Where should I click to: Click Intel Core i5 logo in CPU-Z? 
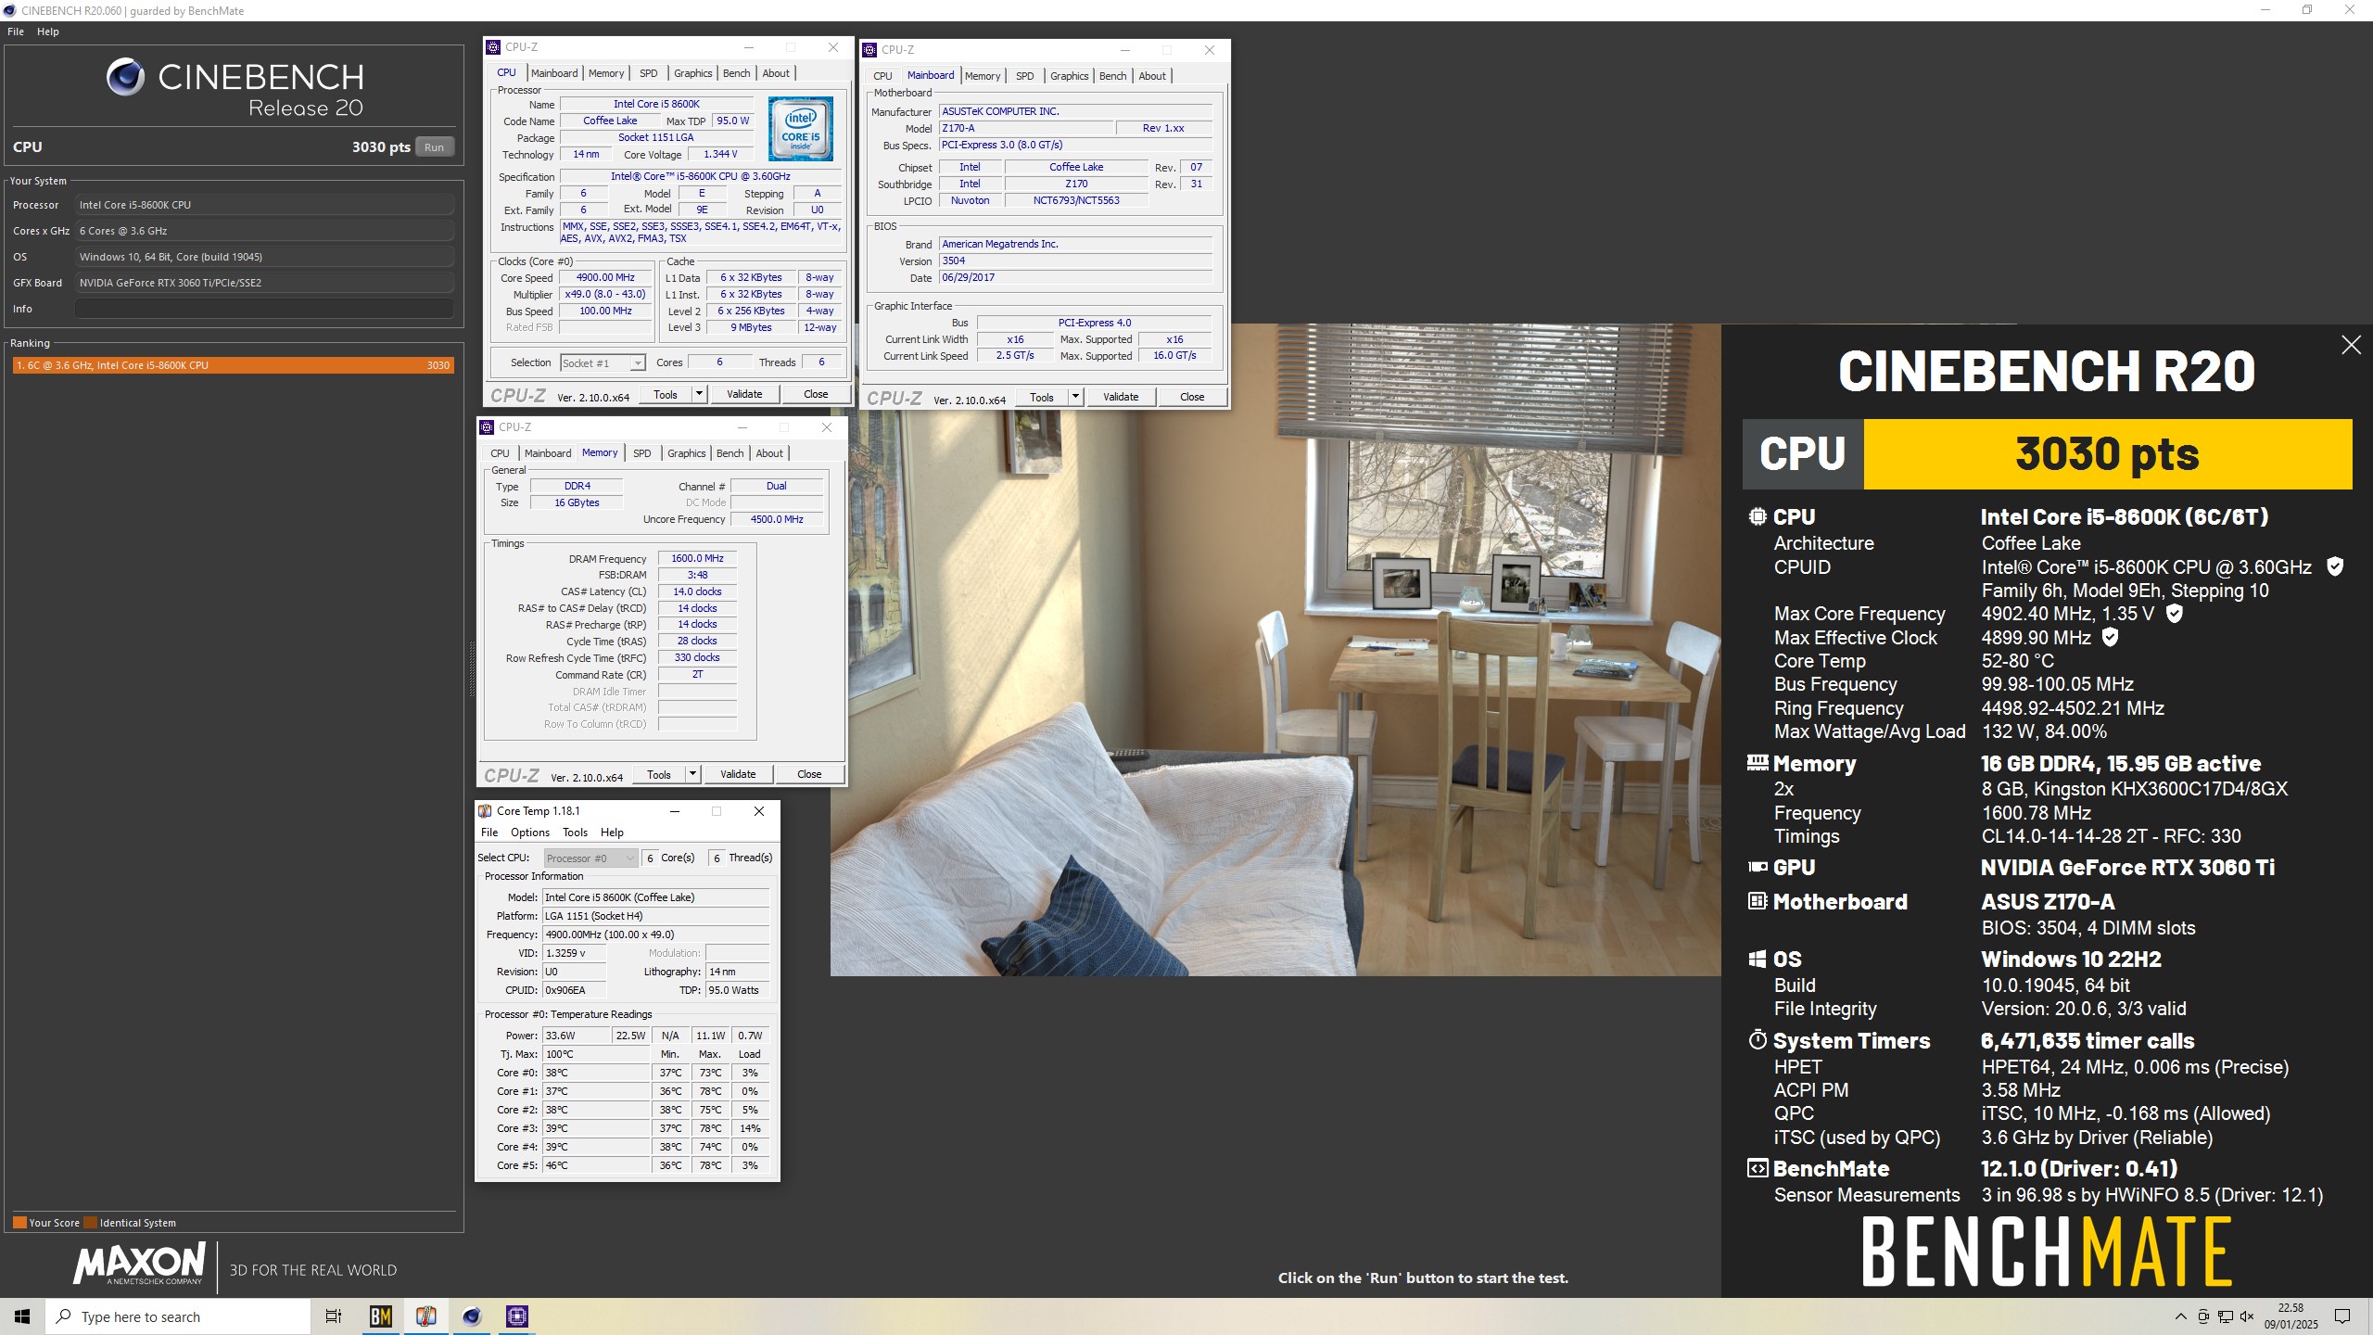tap(800, 129)
